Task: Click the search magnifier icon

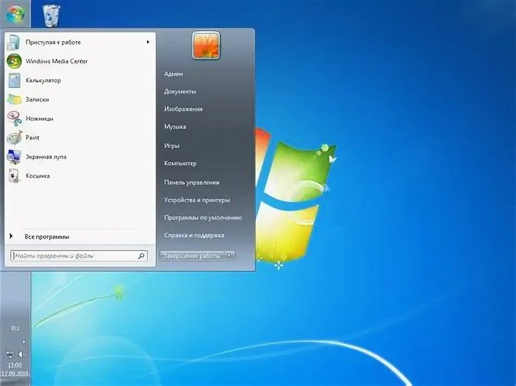Action: coord(141,256)
